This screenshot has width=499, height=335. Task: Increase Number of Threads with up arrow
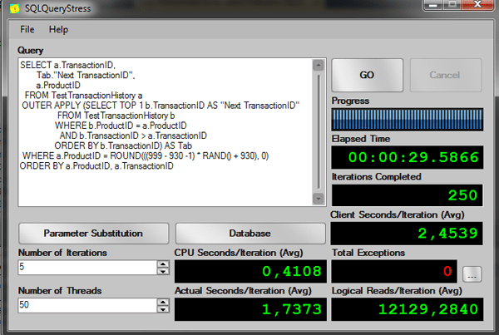pos(163,302)
